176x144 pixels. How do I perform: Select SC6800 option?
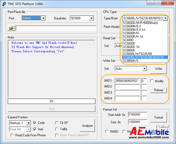pyautogui.click(x=145, y=40)
